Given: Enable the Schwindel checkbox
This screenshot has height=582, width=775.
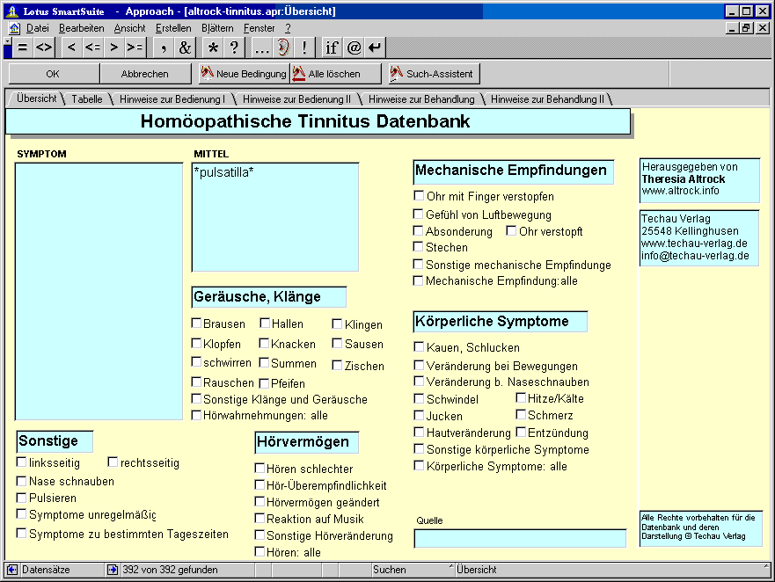Looking at the screenshot, I should click(x=419, y=399).
